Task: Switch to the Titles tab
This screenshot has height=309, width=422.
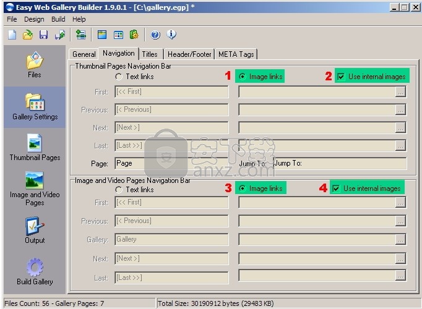Action: click(150, 54)
